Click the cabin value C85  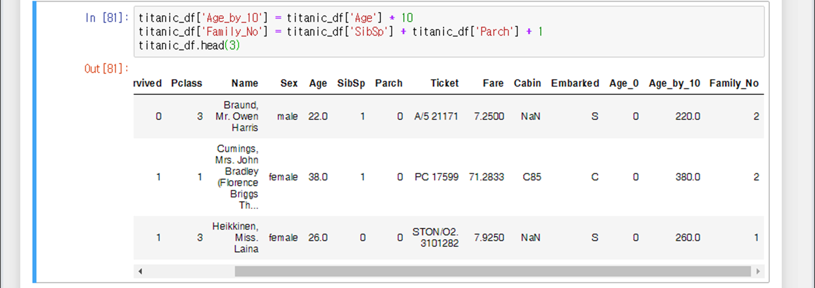tap(532, 177)
